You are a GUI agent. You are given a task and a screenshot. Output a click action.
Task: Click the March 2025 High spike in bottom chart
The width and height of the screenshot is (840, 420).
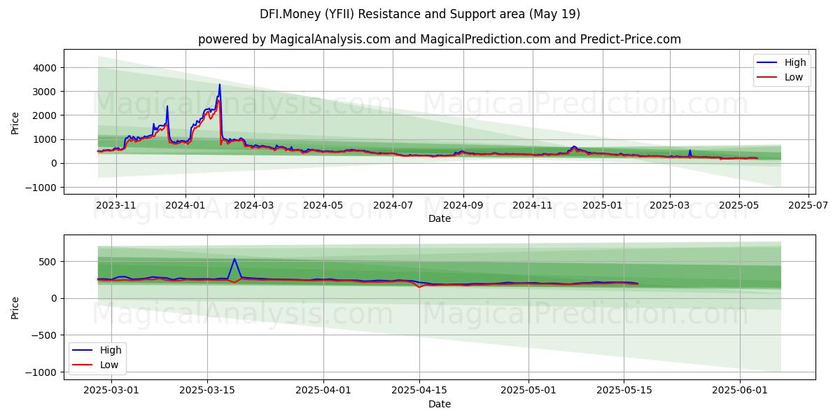click(234, 258)
